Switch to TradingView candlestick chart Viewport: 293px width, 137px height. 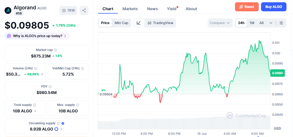(x=161, y=23)
